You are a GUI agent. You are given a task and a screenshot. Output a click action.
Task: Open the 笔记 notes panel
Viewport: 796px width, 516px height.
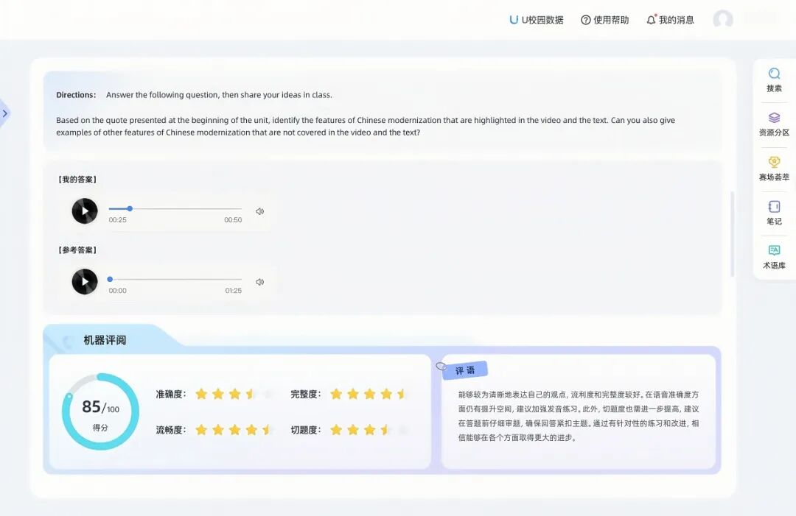[x=774, y=212]
